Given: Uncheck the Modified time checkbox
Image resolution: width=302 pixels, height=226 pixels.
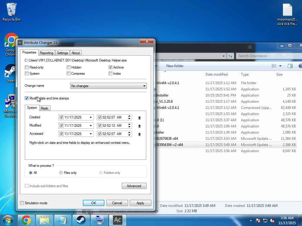Looking at the screenshot, I should [100, 125].
